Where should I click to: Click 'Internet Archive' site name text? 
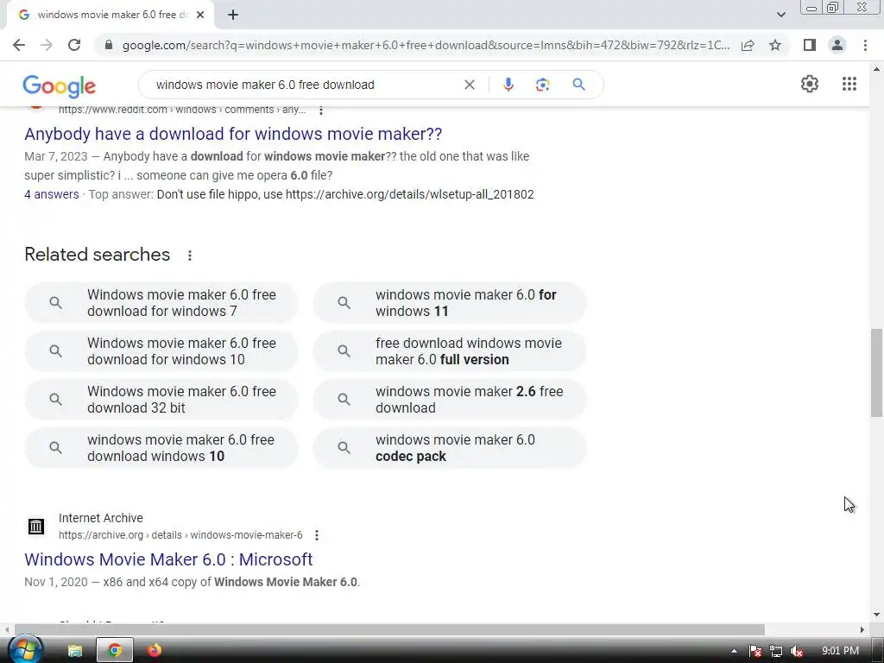click(101, 518)
